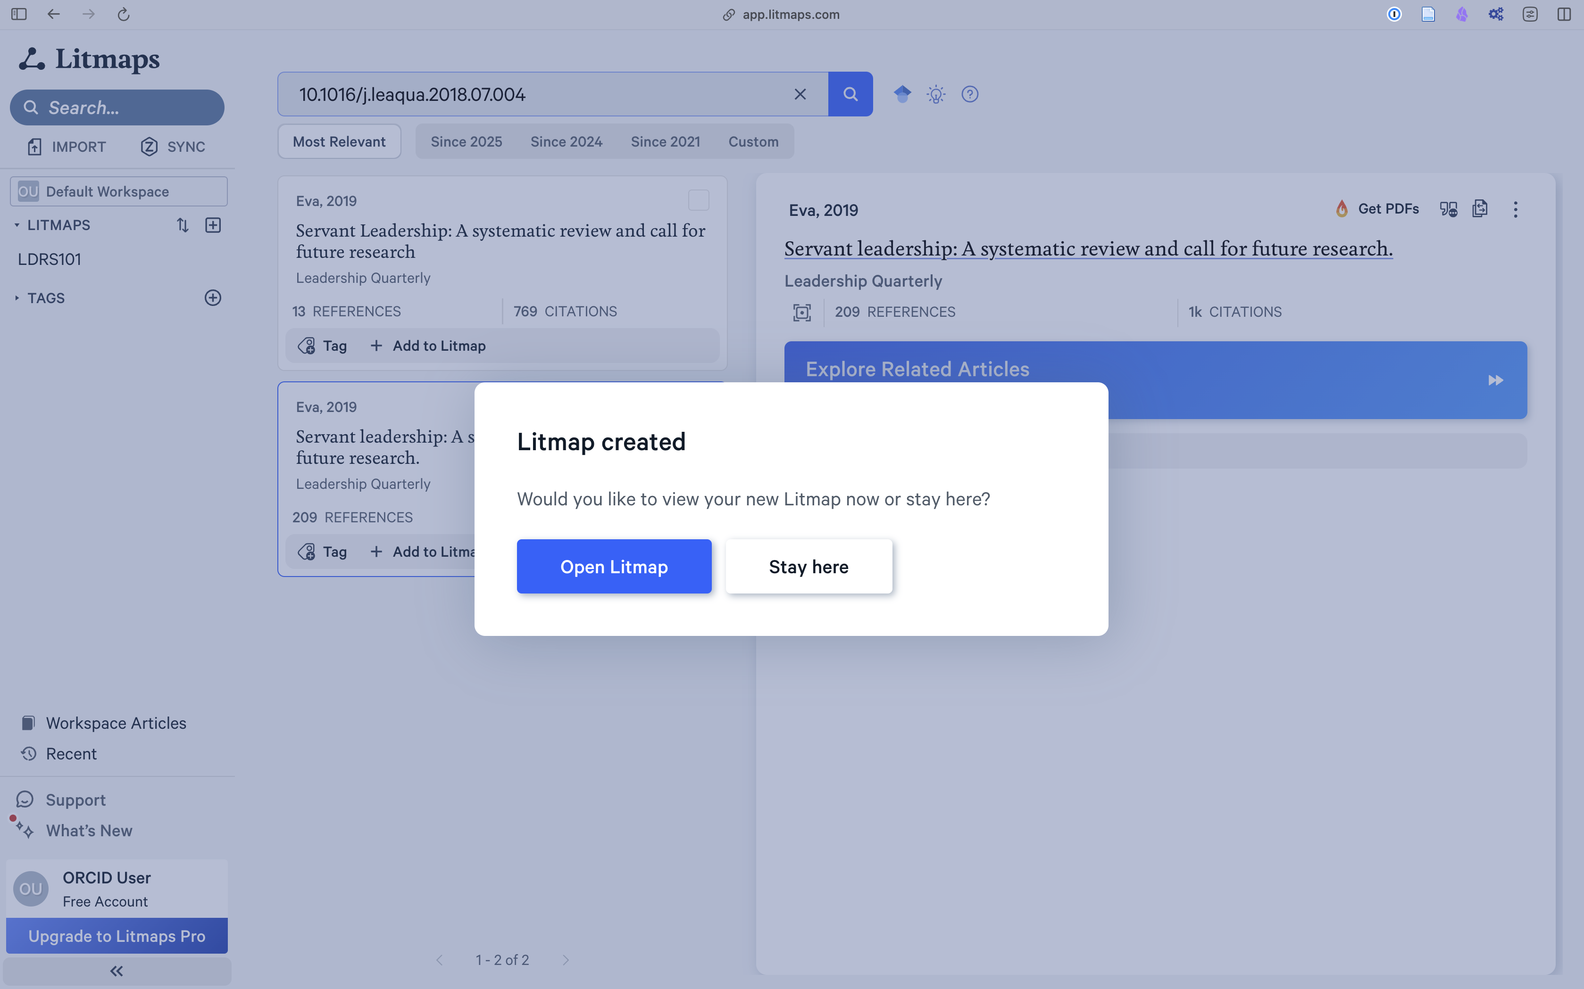Image resolution: width=1584 pixels, height=989 pixels.
Task: Go to next results page arrow
Action: (x=566, y=960)
